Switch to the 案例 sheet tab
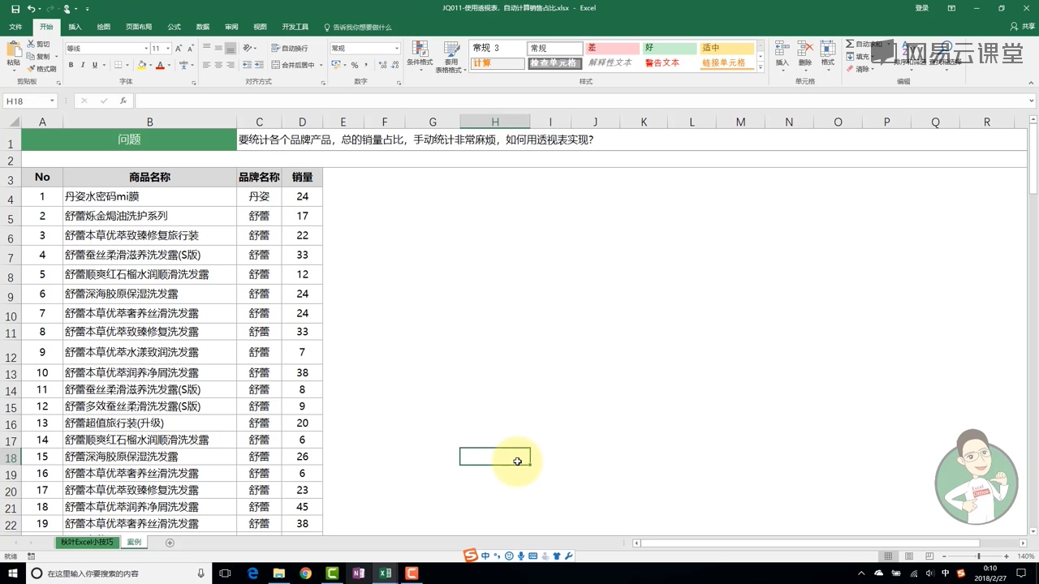Image resolution: width=1039 pixels, height=584 pixels. 134,543
